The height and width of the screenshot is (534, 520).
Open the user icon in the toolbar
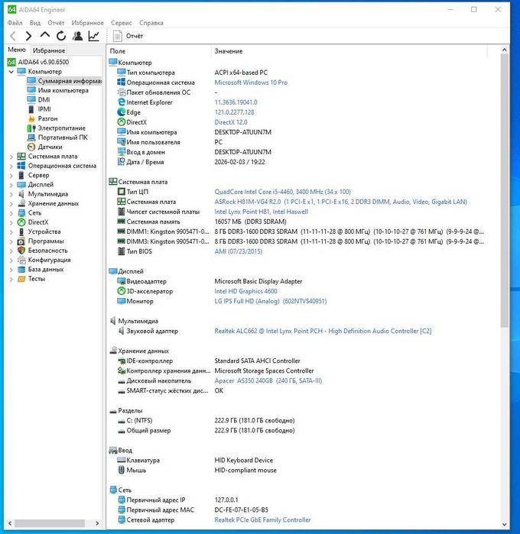point(77,36)
